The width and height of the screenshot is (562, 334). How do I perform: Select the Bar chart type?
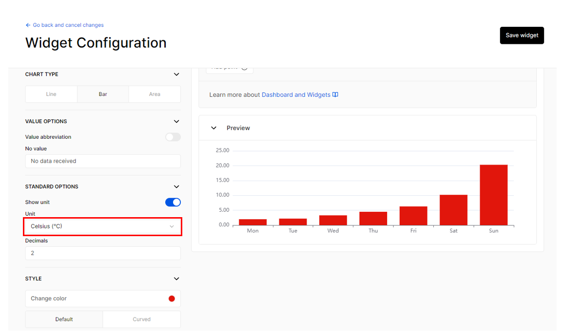click(103, 94)
